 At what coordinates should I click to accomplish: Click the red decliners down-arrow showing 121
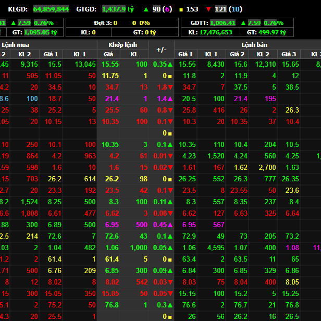tap(208, 9)
